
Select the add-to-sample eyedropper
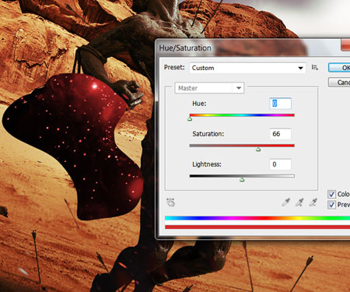pyautogui.click(x=299, y=202)
